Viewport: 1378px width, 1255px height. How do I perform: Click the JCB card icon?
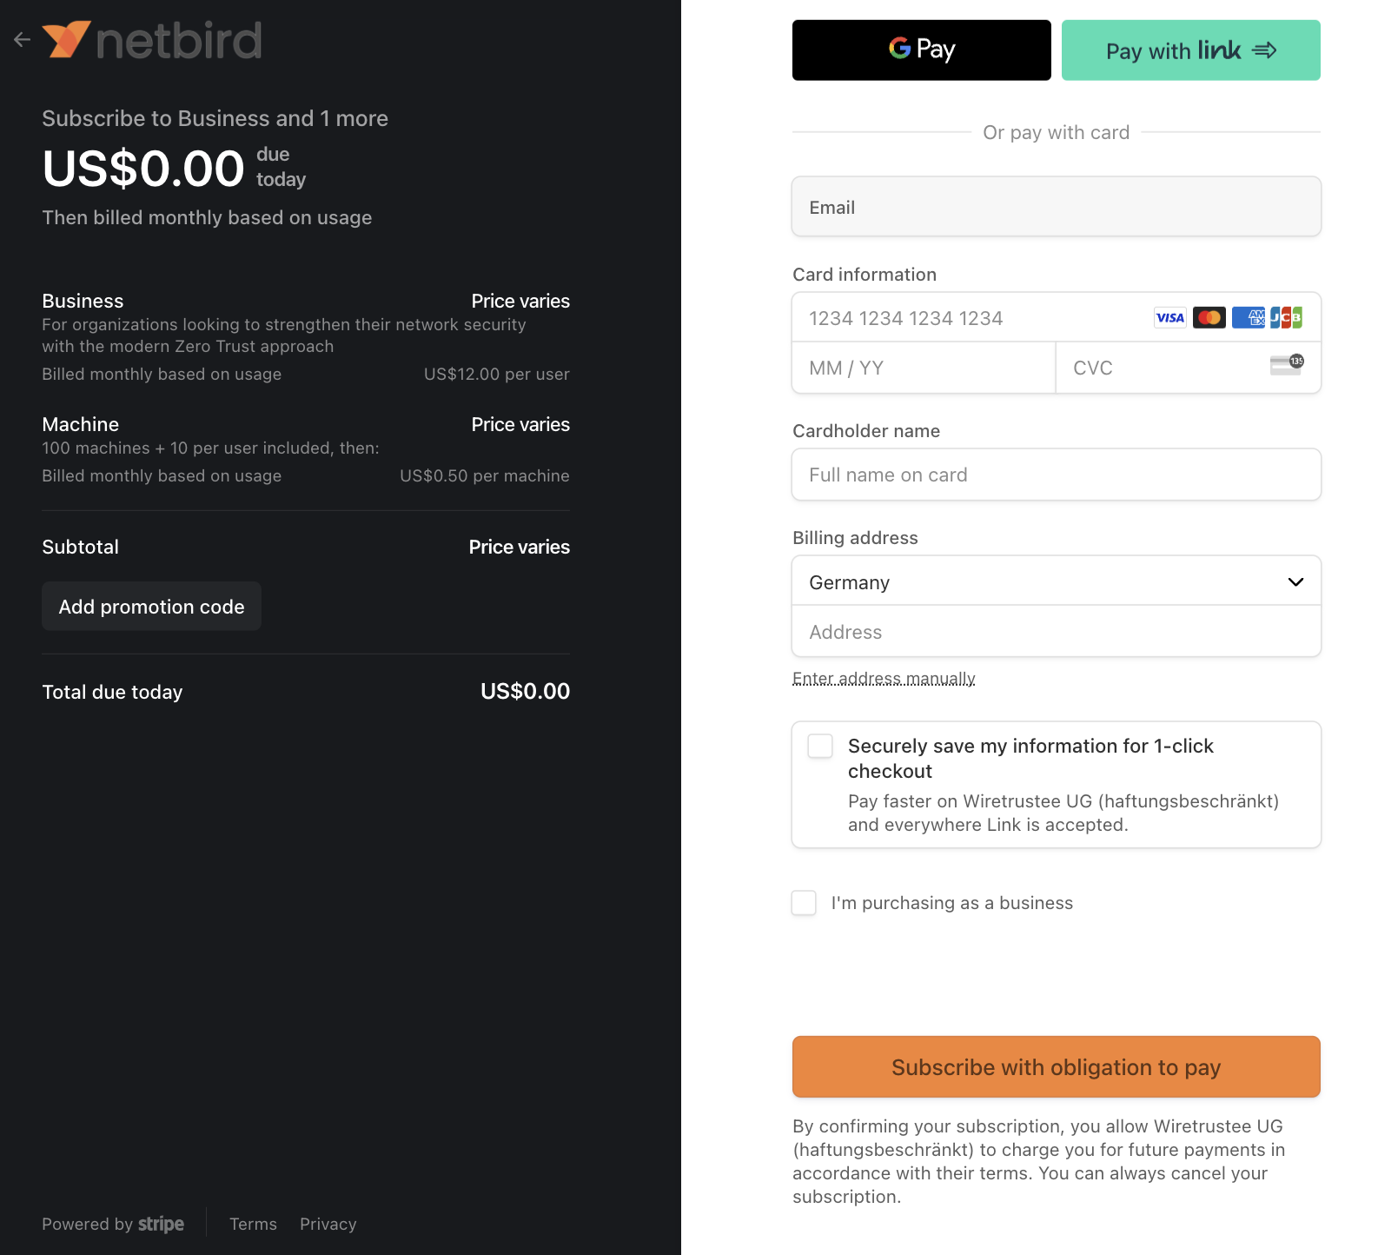[x=1287, y=317]
